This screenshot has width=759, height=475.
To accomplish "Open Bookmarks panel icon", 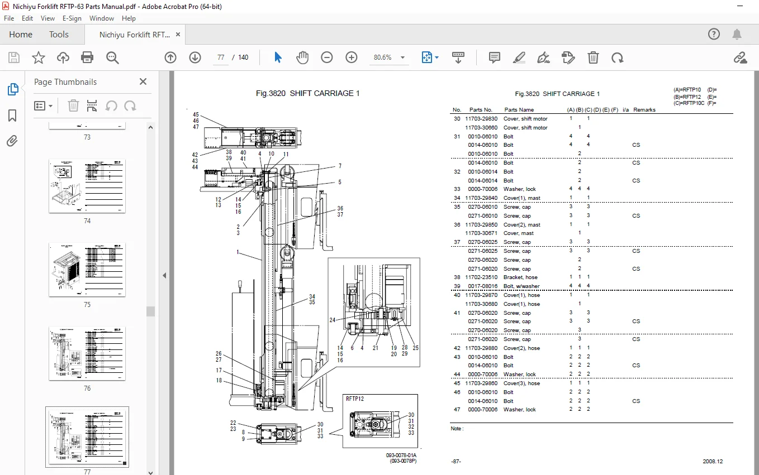I will pyautogui.click(x=12, y=116).
